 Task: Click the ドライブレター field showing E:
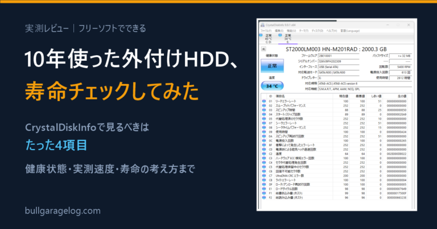pyautogui.click(x=339, y=78)
